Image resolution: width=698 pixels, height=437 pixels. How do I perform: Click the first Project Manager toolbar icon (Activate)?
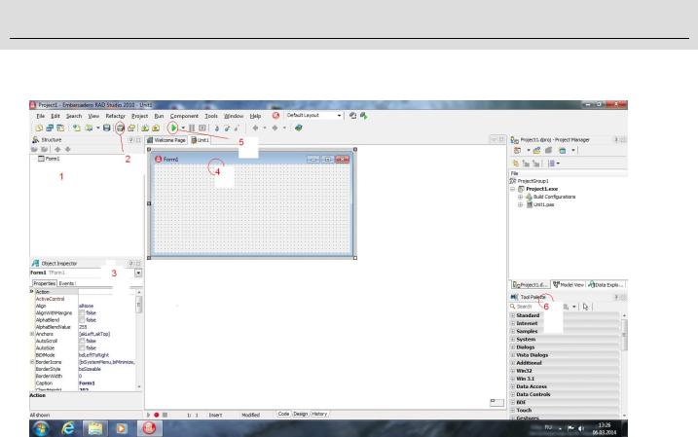[x=517, y=151]
